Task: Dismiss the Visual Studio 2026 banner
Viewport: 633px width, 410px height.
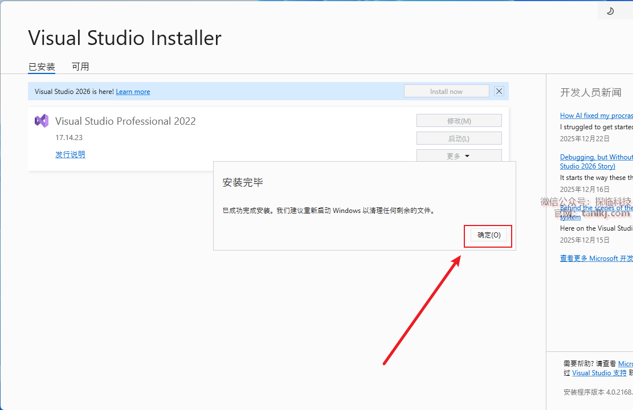Action: [x=499, y=91]
